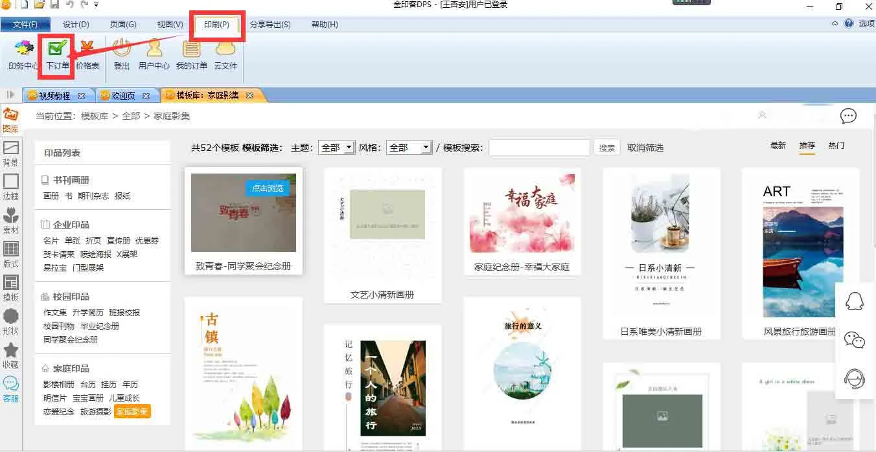Open the 致青春-同学聚会纪念册 template thumbnail
The height and width of the screenshot is (452, 876).
point(244,213)
